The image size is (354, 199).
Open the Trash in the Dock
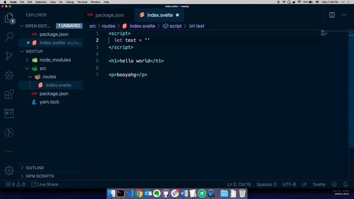click(x=242, y=193)
